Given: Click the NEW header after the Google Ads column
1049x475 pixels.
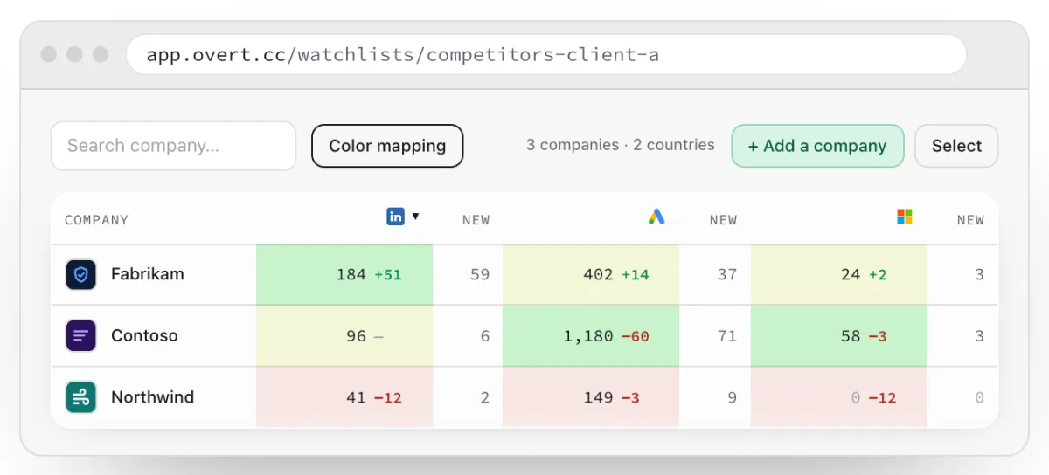Looking at the screenshot, I should click(724, 220).
